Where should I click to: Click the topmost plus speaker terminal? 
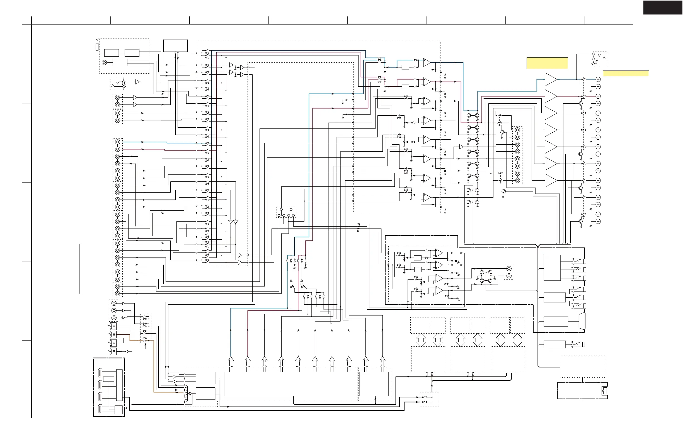pos(598,79)
